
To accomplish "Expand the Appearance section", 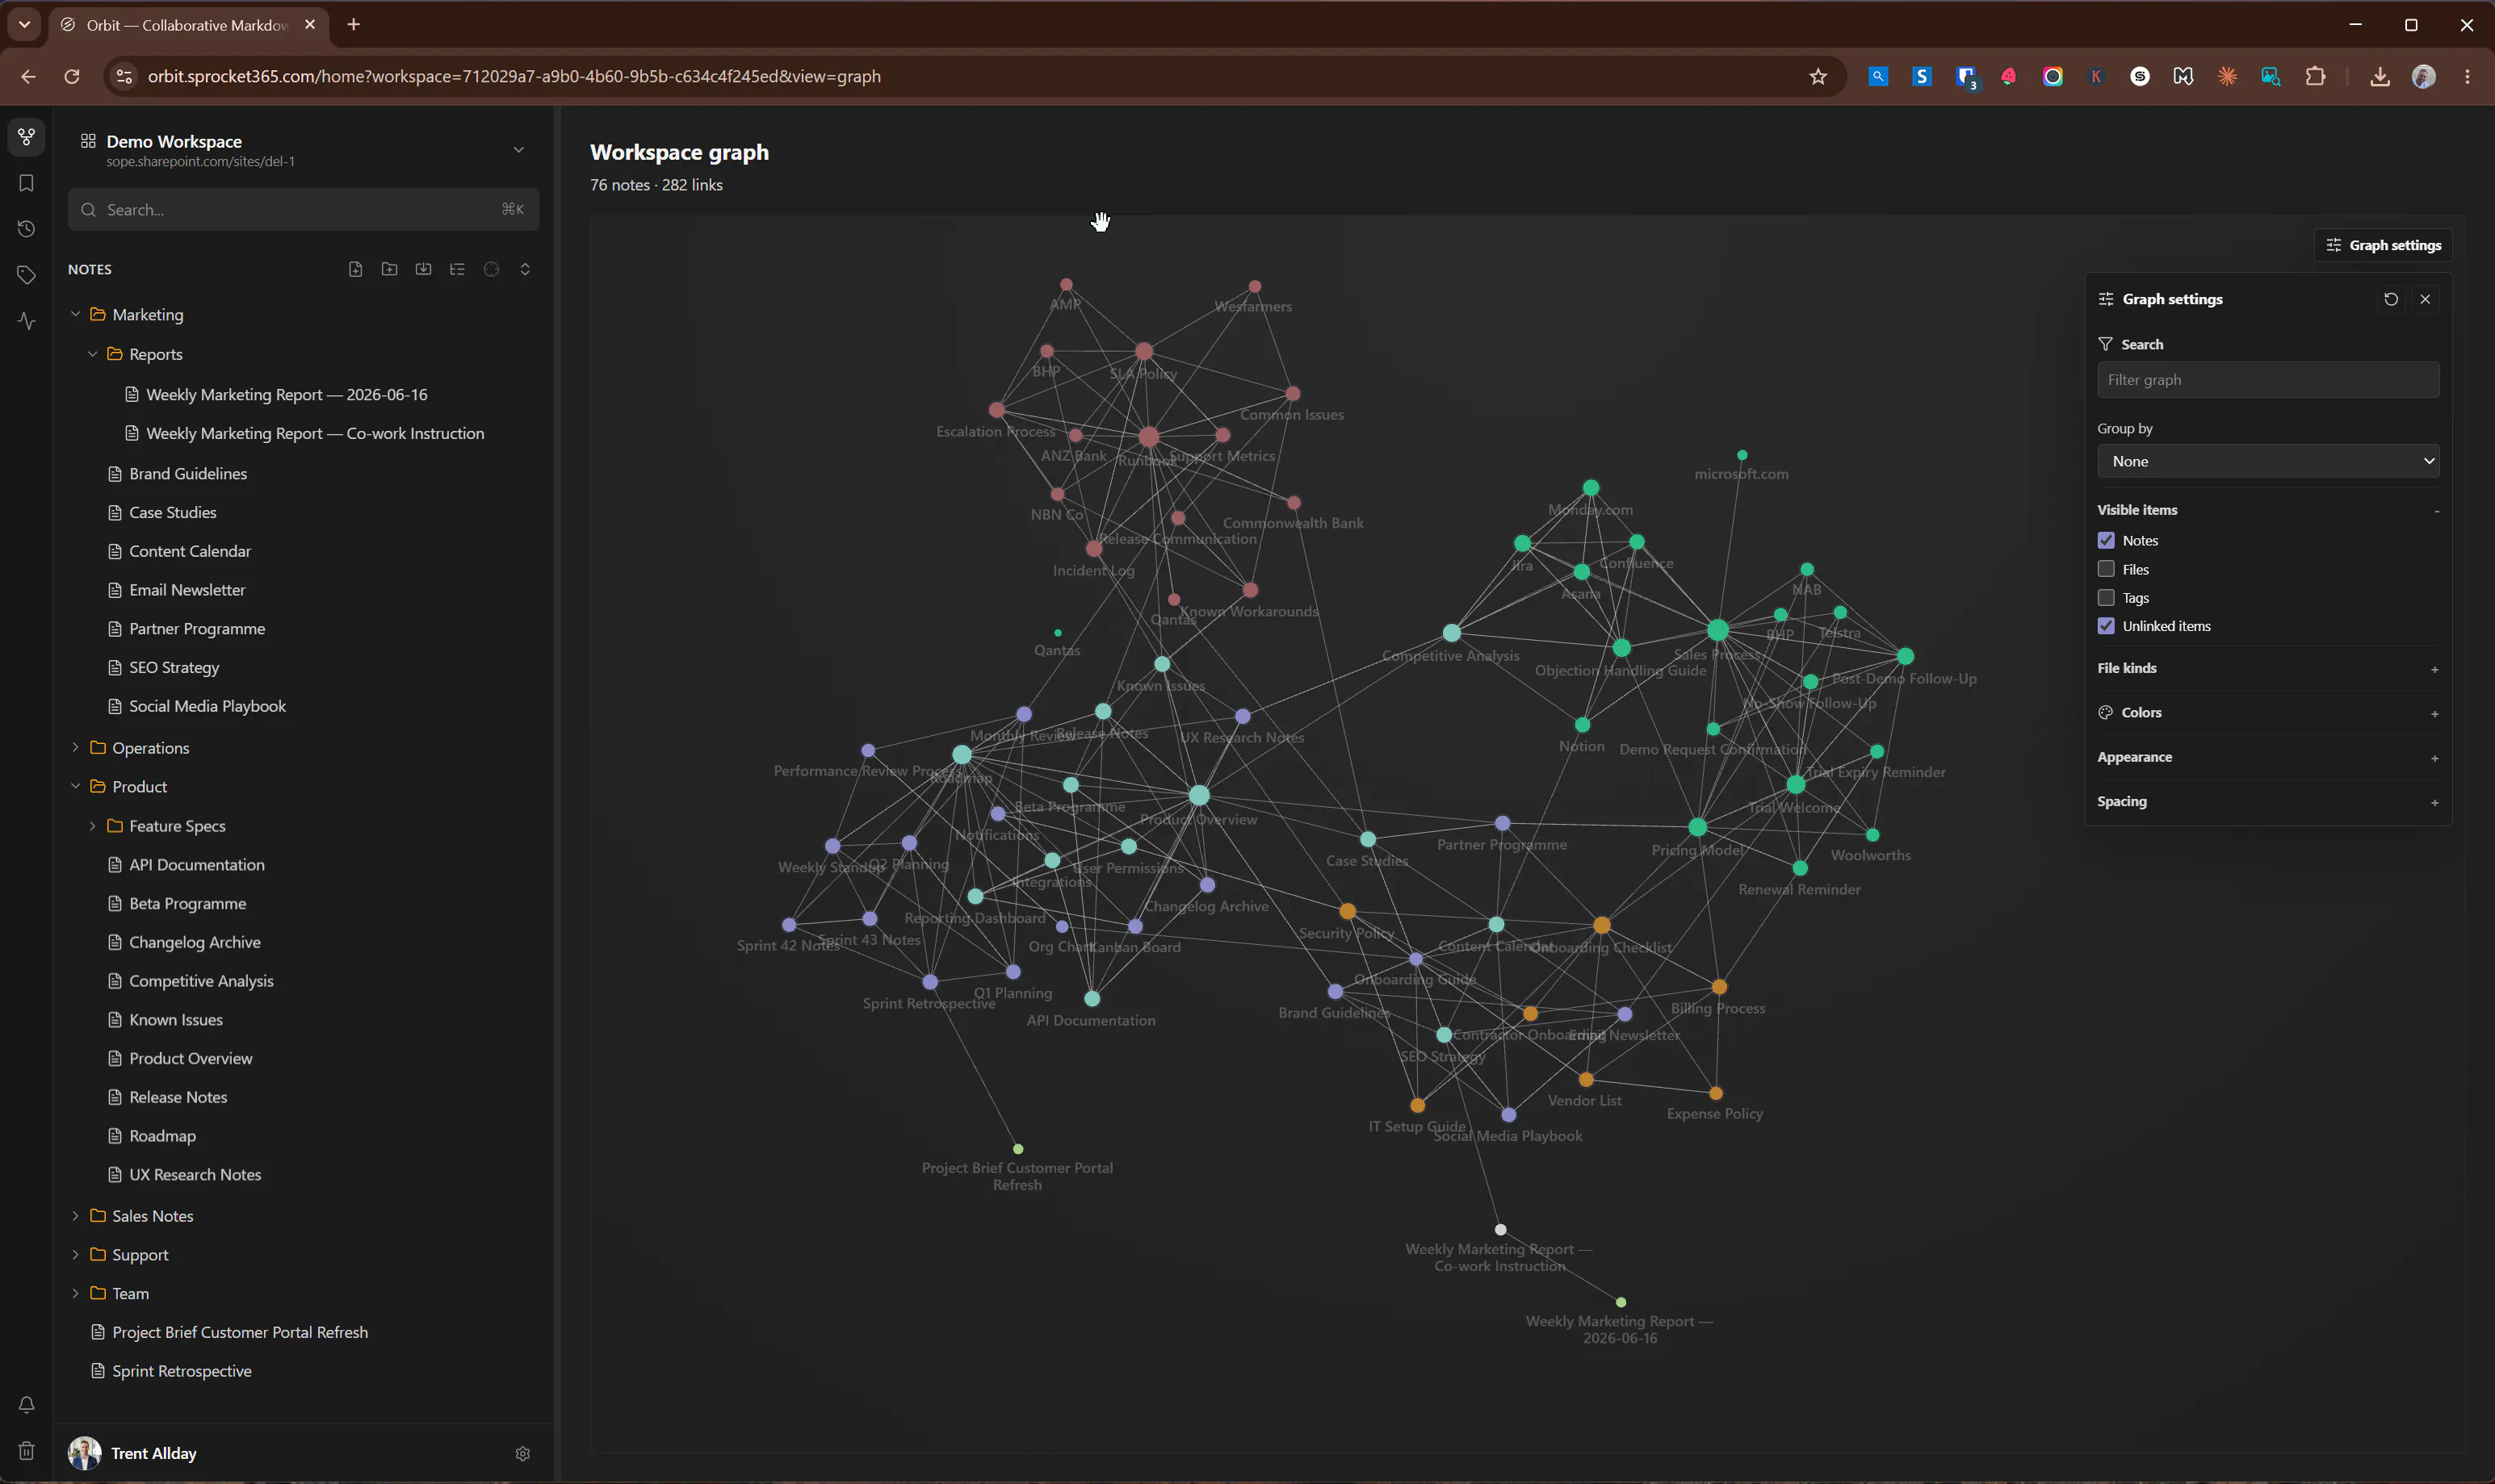I will click(2434, 758).
